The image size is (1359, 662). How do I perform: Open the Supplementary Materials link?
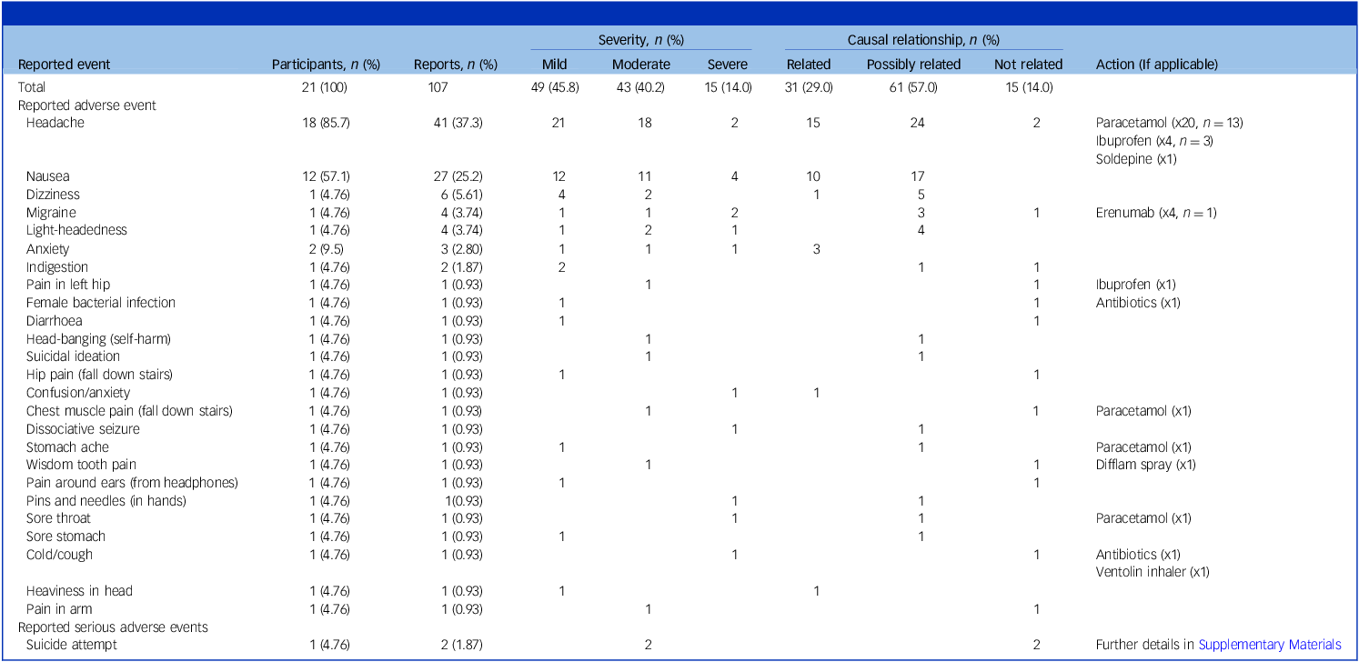(1270, 645)
